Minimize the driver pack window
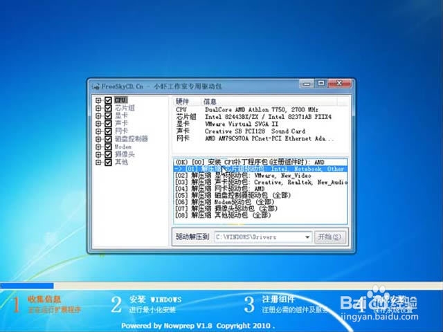Image resolution: width=443 pixels, height=332 pixels. click(307, 84)
